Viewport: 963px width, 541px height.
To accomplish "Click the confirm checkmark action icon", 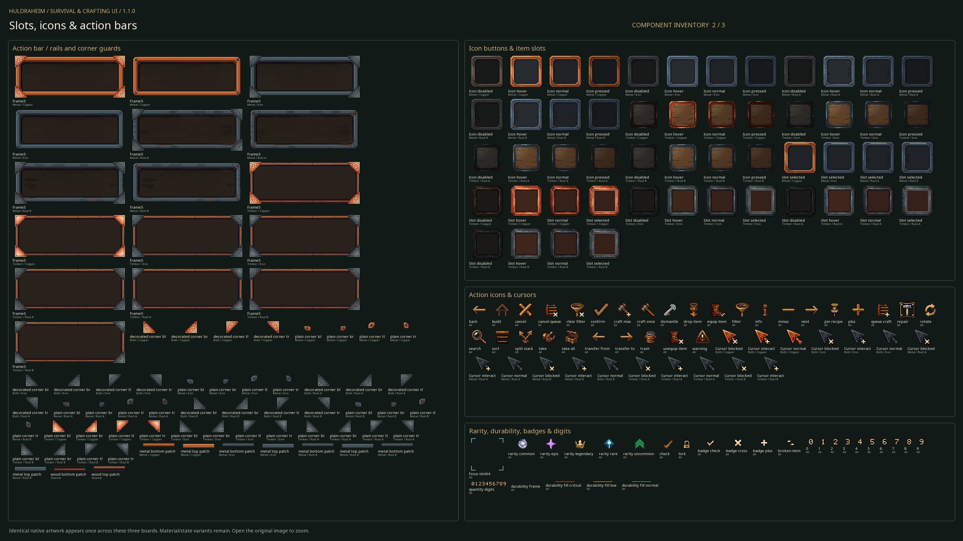I will (601, 310).
